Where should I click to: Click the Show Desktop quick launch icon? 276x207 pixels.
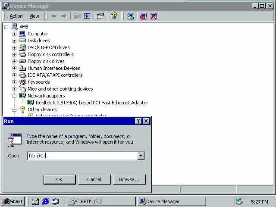[35, 201]
